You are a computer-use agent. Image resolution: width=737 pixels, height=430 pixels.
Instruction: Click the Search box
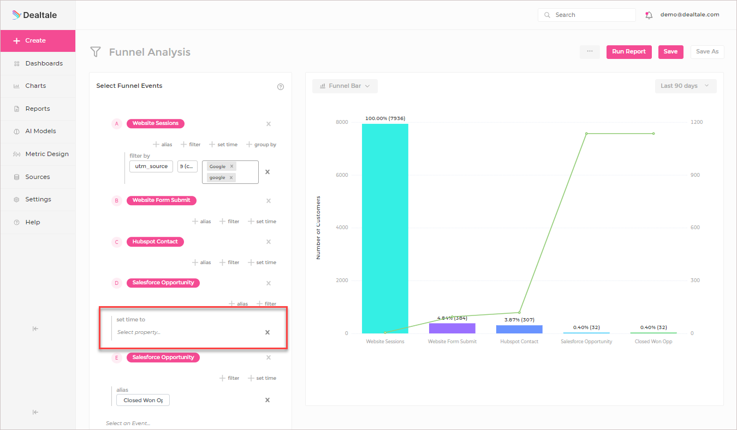tap(587, 15)
